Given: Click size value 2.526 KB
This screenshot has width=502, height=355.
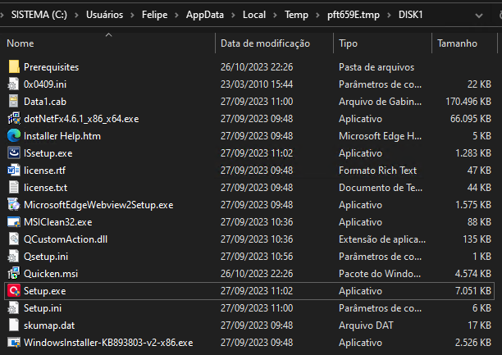Looking at the screenshot, I should point(472,343).
